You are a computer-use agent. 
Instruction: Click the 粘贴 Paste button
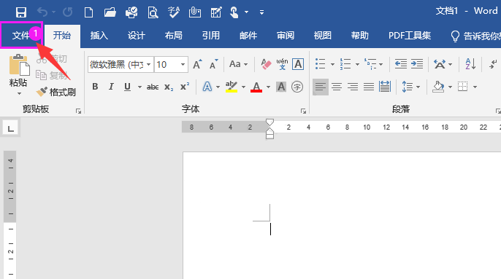[18, 75]
